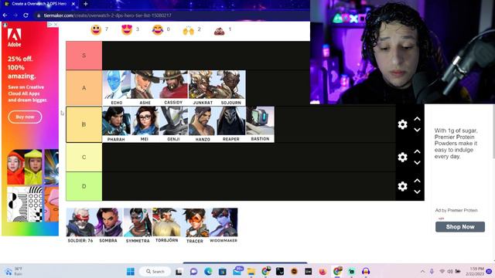This screenshot has width=495, height=278.
Task: Click the taskbar Search box
Action: pos(155,271)
